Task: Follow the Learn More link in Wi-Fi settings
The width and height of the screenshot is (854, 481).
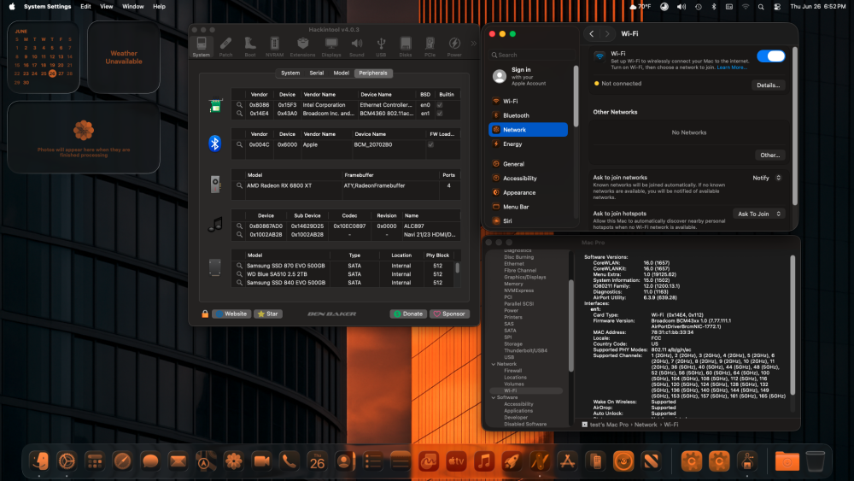Action: (732, 67)
